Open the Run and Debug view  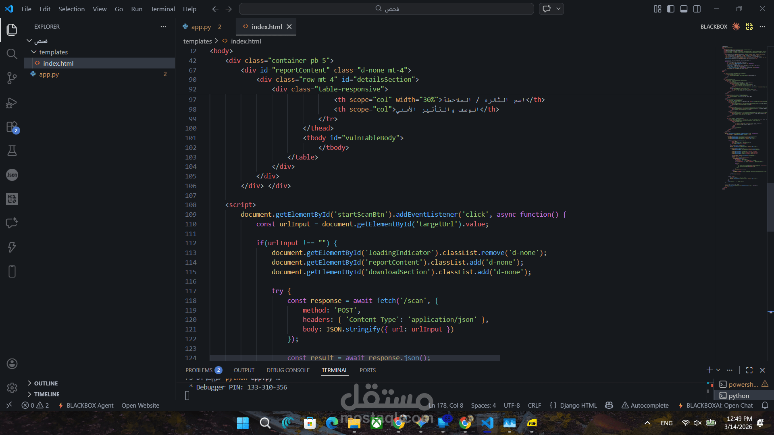coord(12,103)
